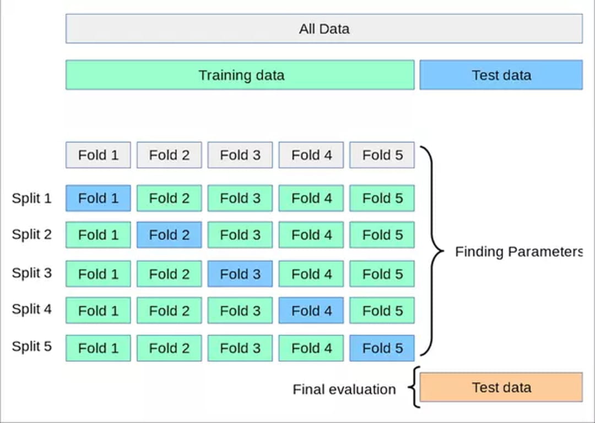Select the Final evaluation label
The image size is (595, 423).
point(344,389)
